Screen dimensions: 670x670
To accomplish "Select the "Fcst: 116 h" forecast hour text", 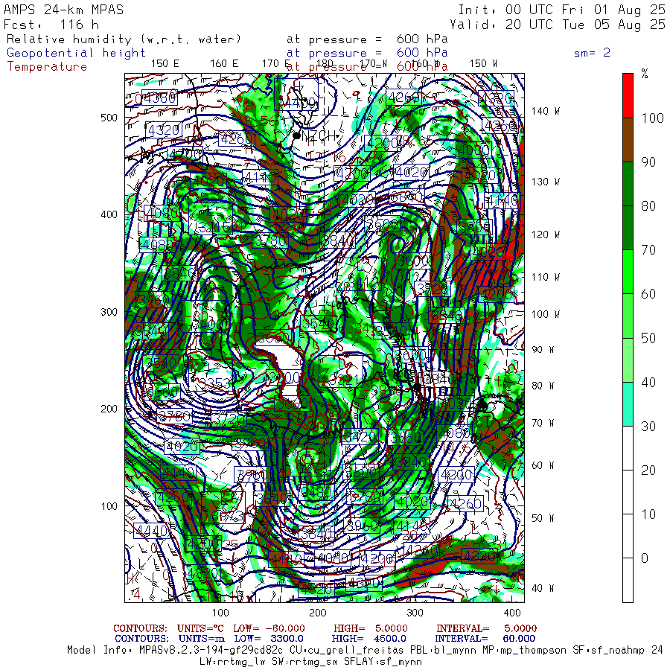I will click(x=51, y=25).
